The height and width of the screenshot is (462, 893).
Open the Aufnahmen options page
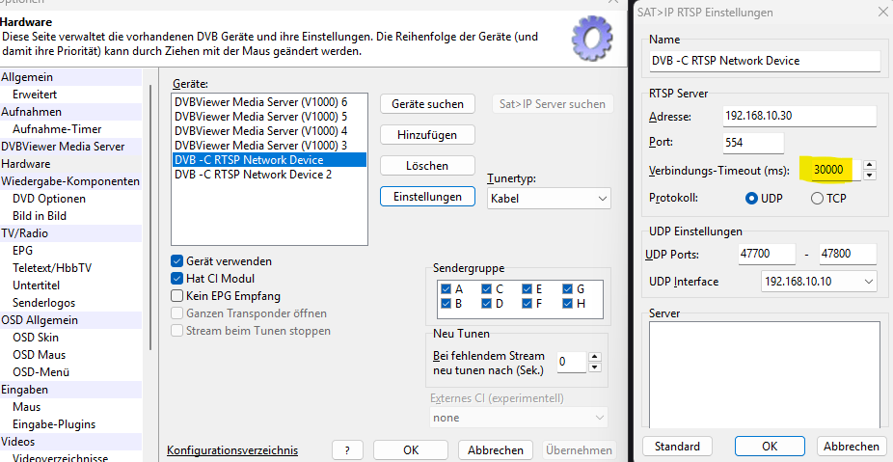[70, 112]
